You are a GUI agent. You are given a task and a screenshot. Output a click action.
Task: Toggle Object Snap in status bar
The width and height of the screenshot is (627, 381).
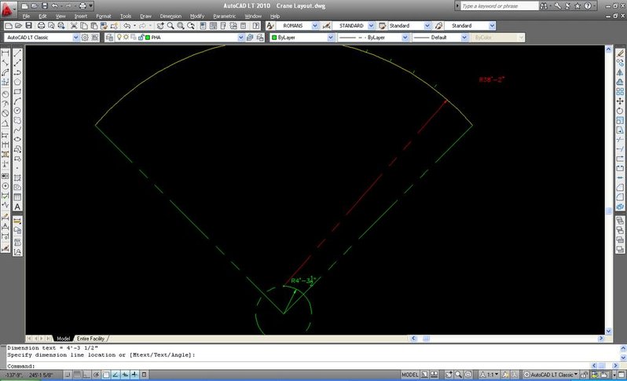[x=106, y=375]
